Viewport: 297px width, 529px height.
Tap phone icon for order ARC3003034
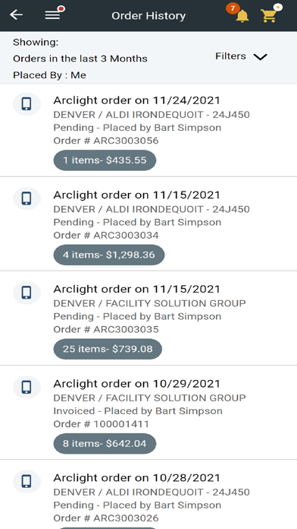point(27,198)
